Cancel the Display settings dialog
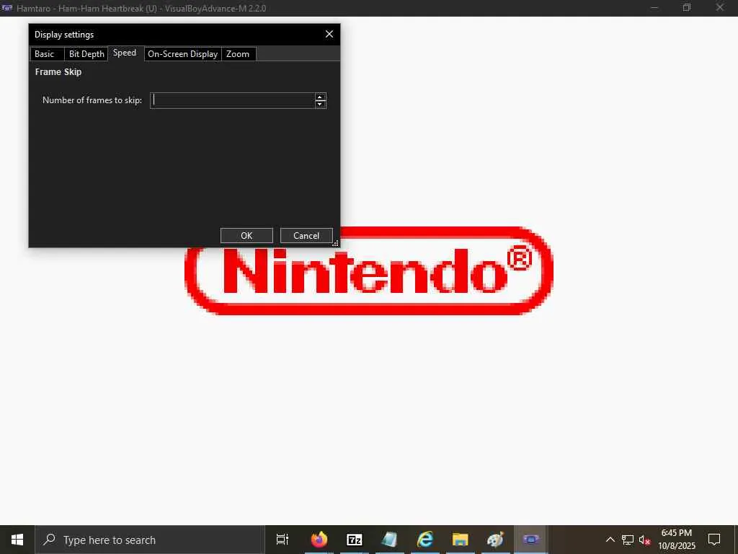The height and width of the screenshot is (554, 738). click(x=306, y=236)
